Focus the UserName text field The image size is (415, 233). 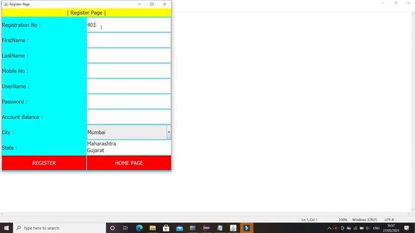129,86
